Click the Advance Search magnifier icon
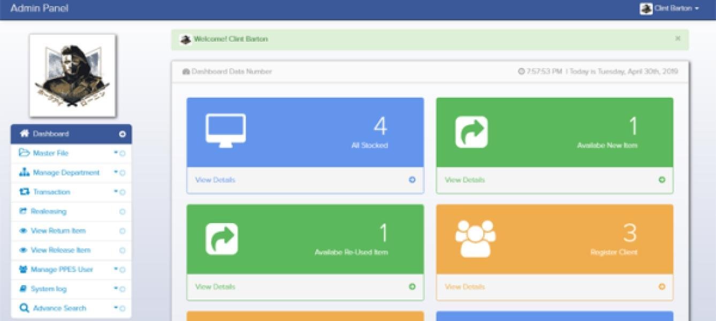 pos(22,308)
